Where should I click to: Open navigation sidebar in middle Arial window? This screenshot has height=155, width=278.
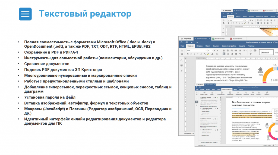point(182,71)
